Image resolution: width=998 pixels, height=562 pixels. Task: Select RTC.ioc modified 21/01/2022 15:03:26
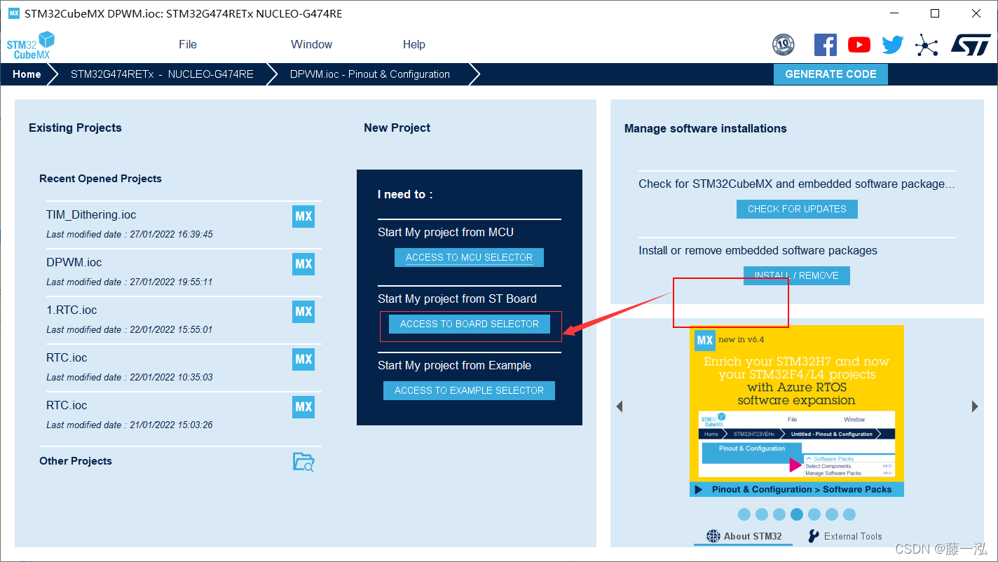pos(67,406)
